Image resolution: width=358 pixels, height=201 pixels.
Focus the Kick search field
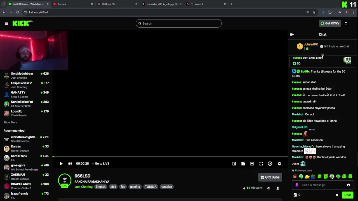(x=179, y=23)
